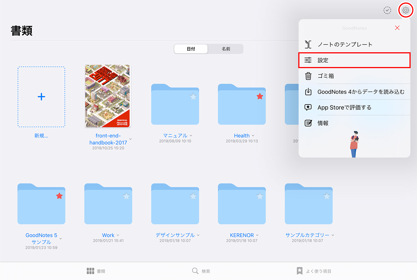Click the import download icon
The width and height of the screenshot is (417, 280).
[x=308, y=91]
